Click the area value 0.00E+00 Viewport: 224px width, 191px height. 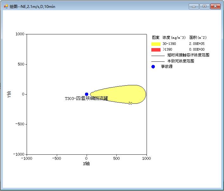point(197,49)
